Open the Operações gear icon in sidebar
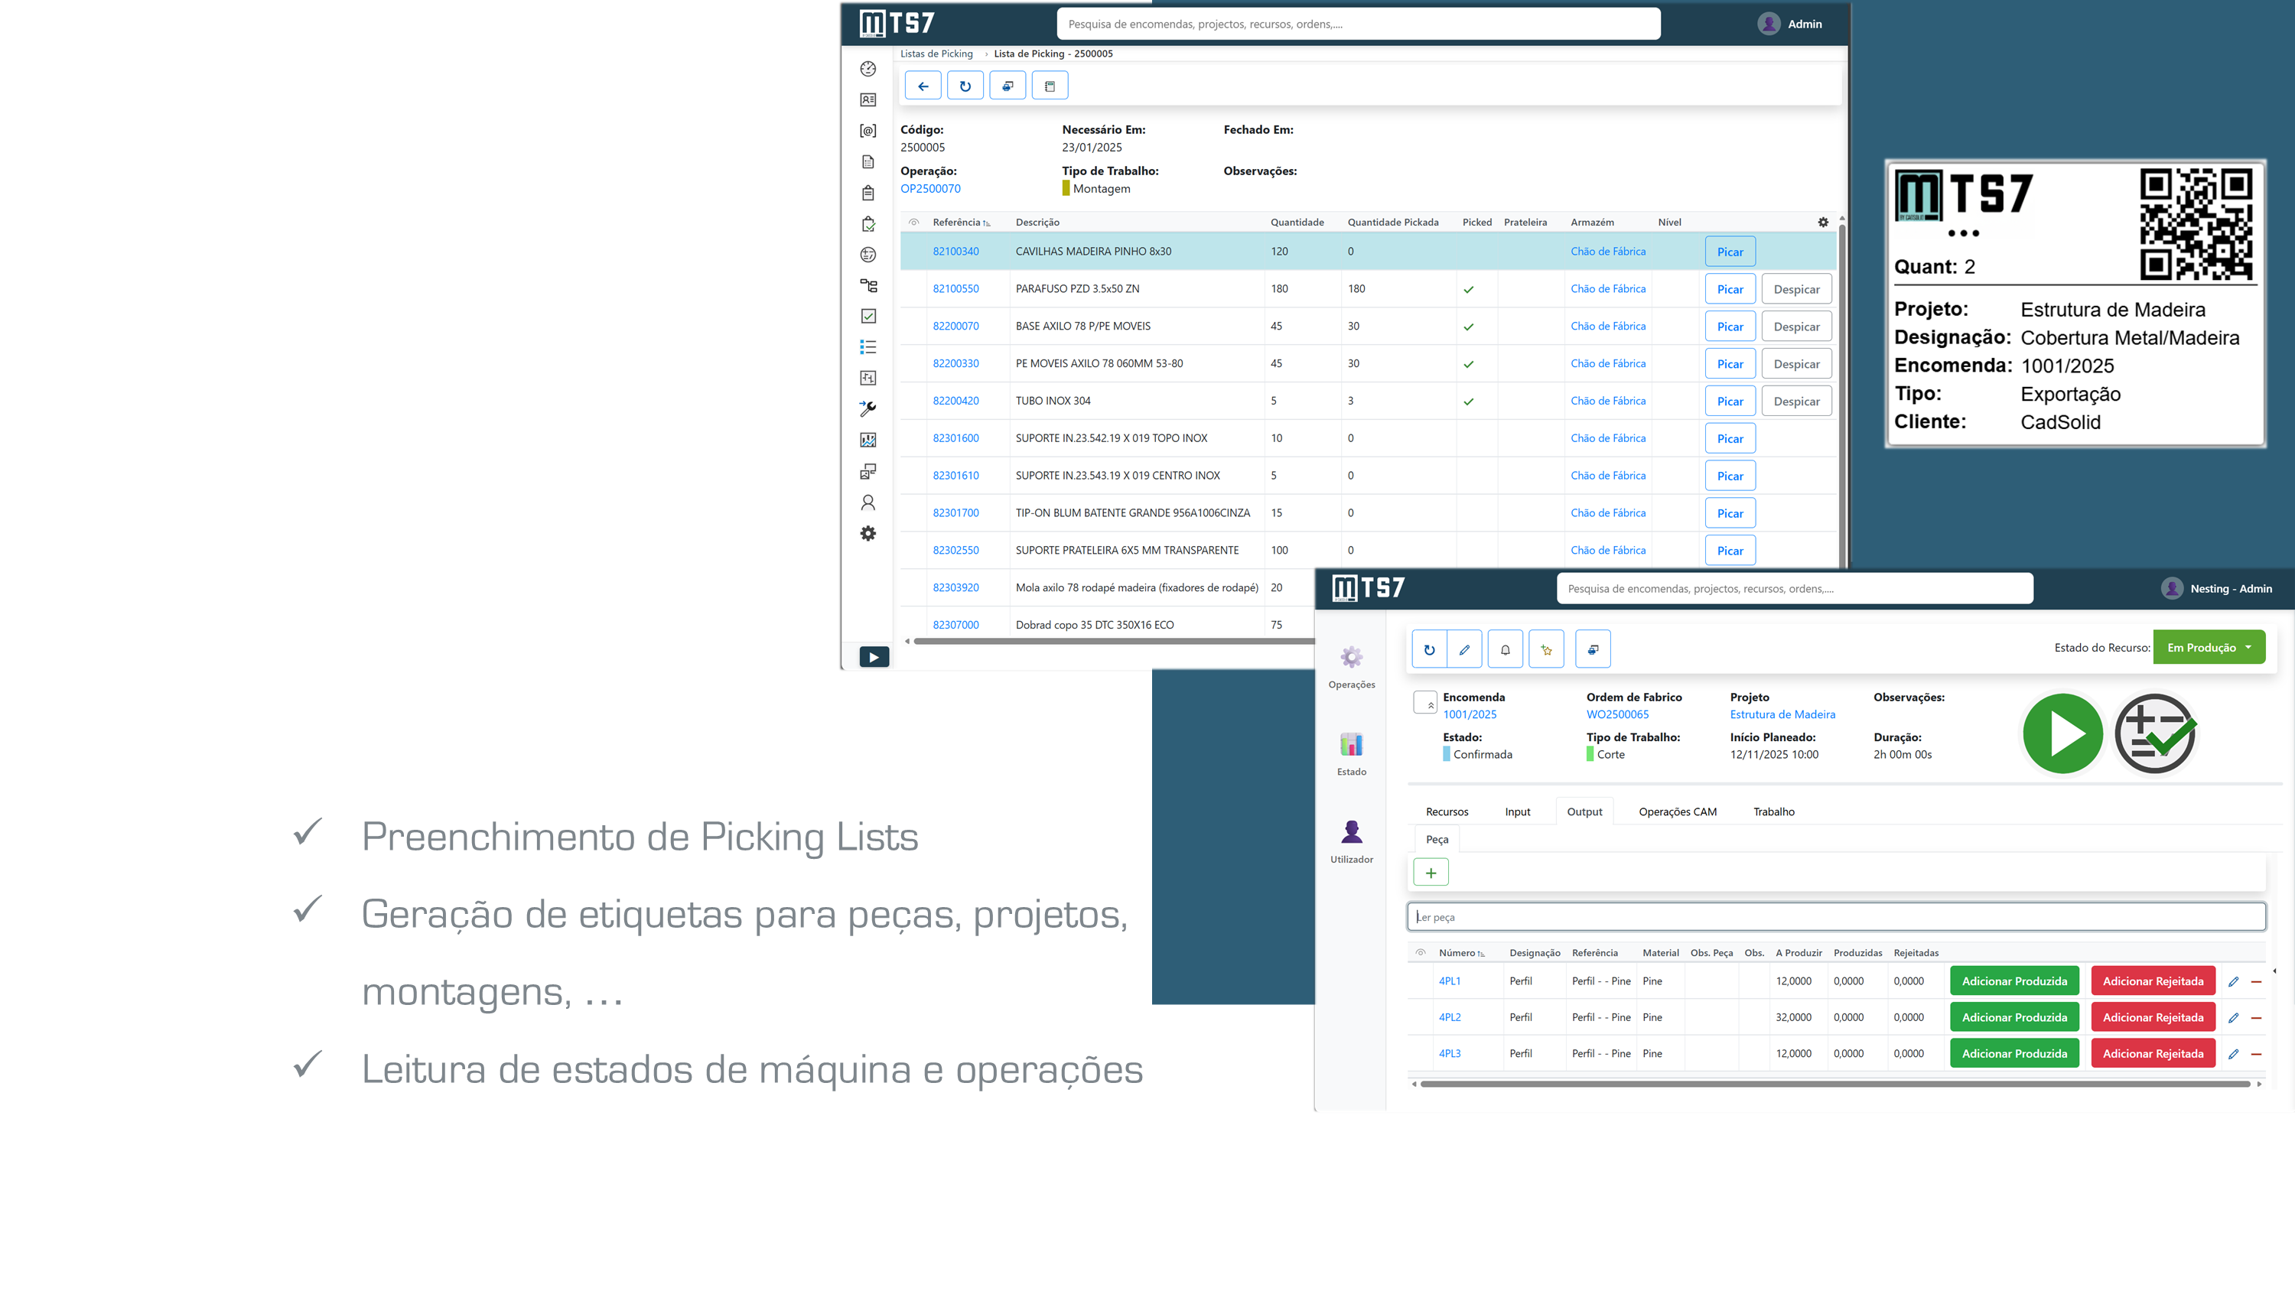2295x1291 pixels. 1351,658
